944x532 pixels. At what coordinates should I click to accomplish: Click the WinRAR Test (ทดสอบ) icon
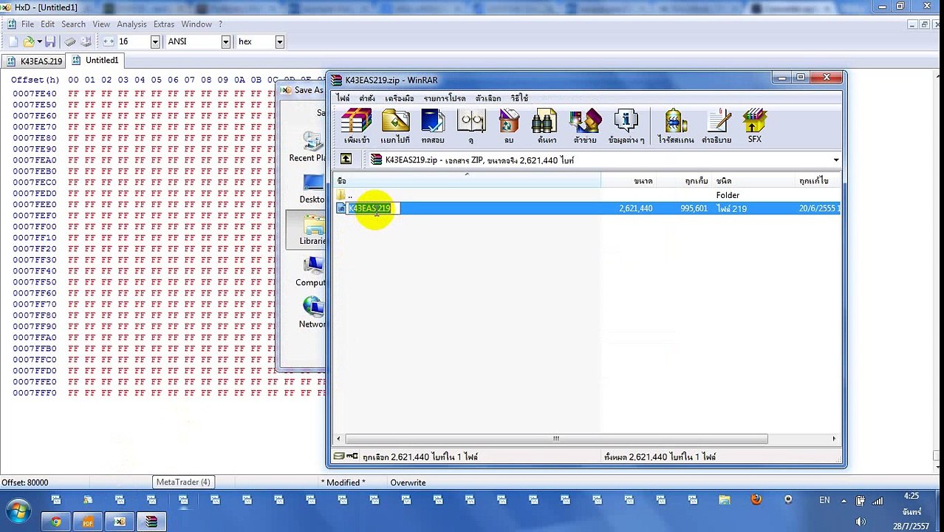[x=433, y=126]
